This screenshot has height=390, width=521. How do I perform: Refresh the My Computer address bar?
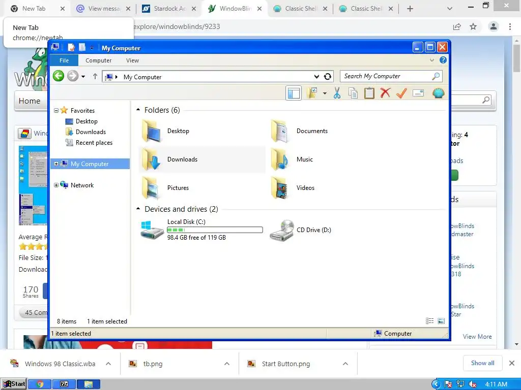click(328, 77)
